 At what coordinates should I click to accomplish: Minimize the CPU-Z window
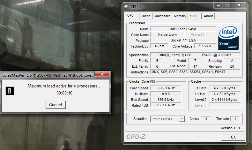(x=218, y=5)
